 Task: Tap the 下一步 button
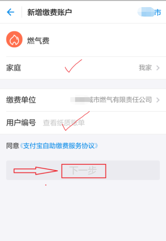(x=83, y=170)
